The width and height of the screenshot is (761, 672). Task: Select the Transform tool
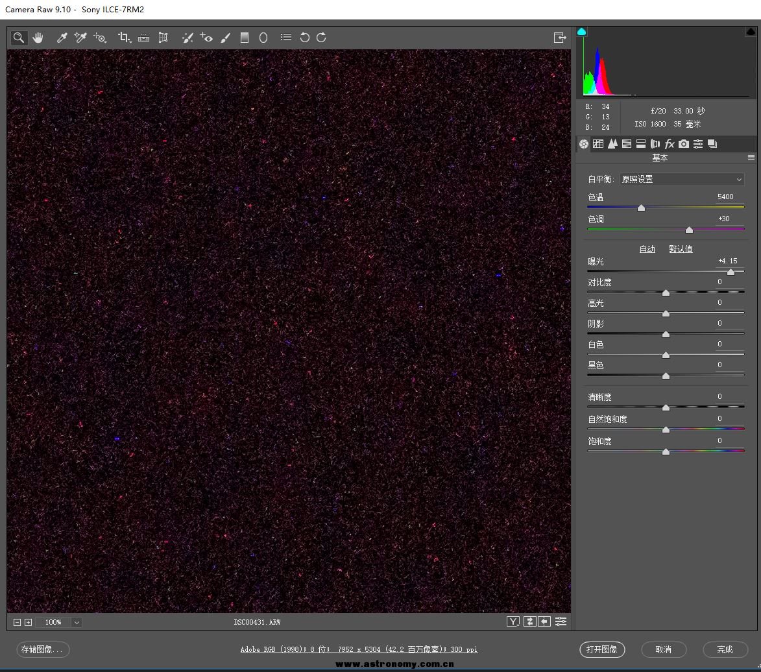click(163, 38)
